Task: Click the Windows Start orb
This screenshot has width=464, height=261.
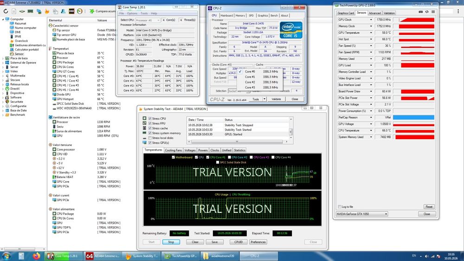Action: point(6,256)
